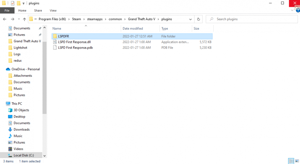
Task: Open pinned Pictures in Quick access
Action: pos(19,35)
